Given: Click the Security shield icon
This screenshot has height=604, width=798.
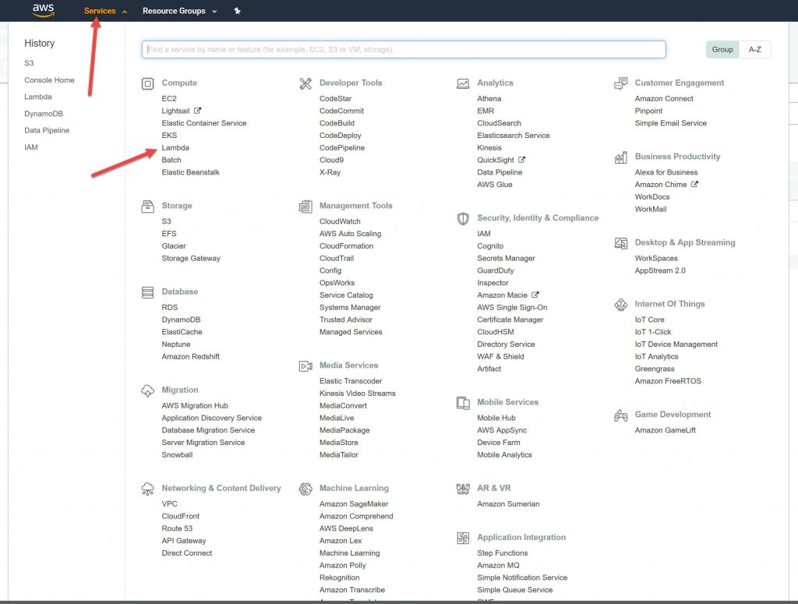Looking at the screenshot, I should (x=463, y=219).
